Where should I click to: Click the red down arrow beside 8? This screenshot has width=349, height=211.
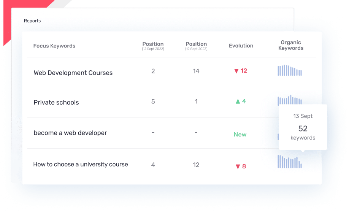[x=238, y=167]
